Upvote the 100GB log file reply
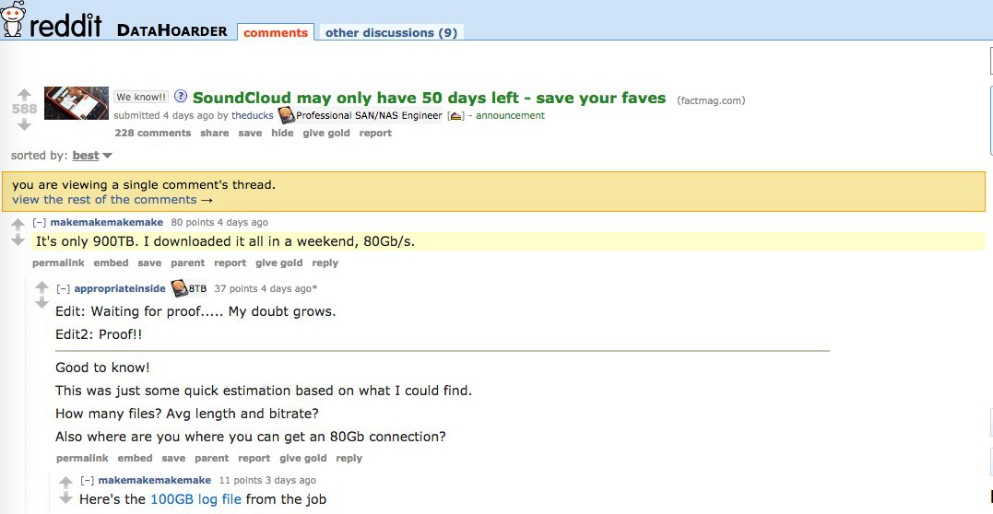 65,482
